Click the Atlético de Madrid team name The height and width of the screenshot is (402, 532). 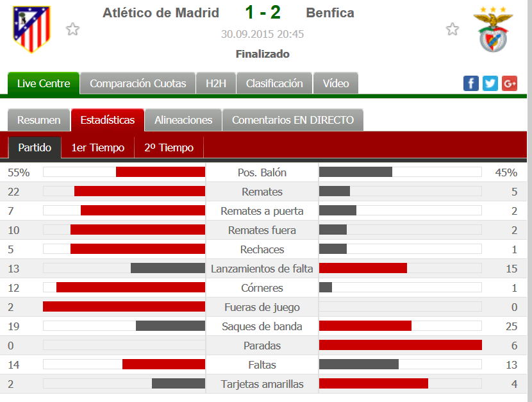click(161, 13)
